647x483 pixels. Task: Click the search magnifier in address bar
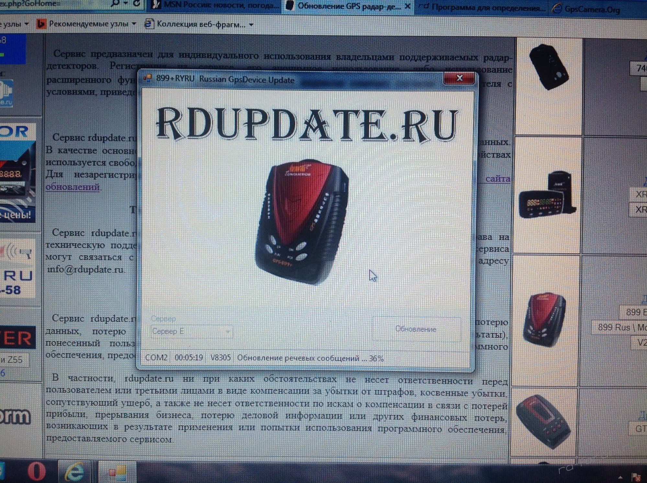(114, 3)
